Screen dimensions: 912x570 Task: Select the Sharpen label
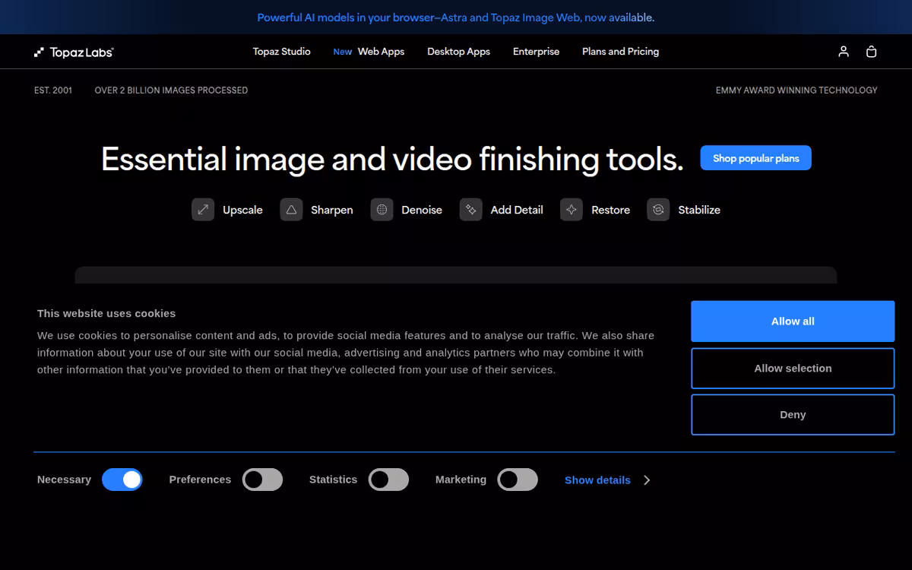click(331, 210)
